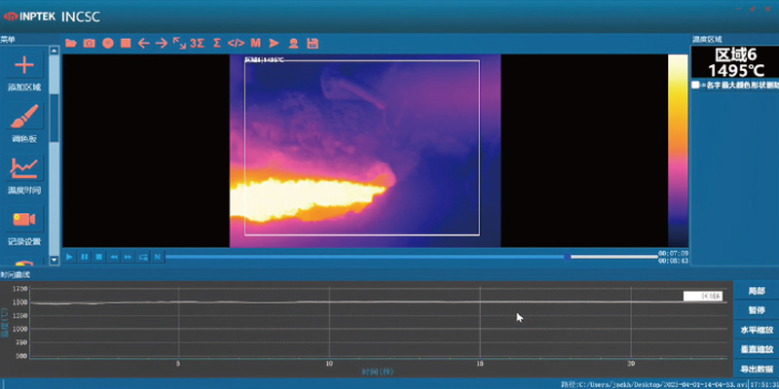The height and width of the screenshot is (389, 779).
Task: Toggle the loop playback button
Action: [x=143, y=257]
